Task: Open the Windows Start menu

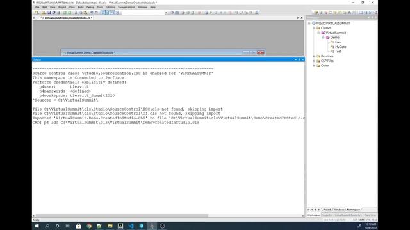Action: tap(37, 226)
